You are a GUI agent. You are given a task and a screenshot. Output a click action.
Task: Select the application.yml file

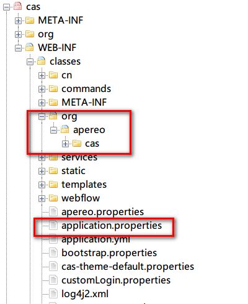point(95,239)
